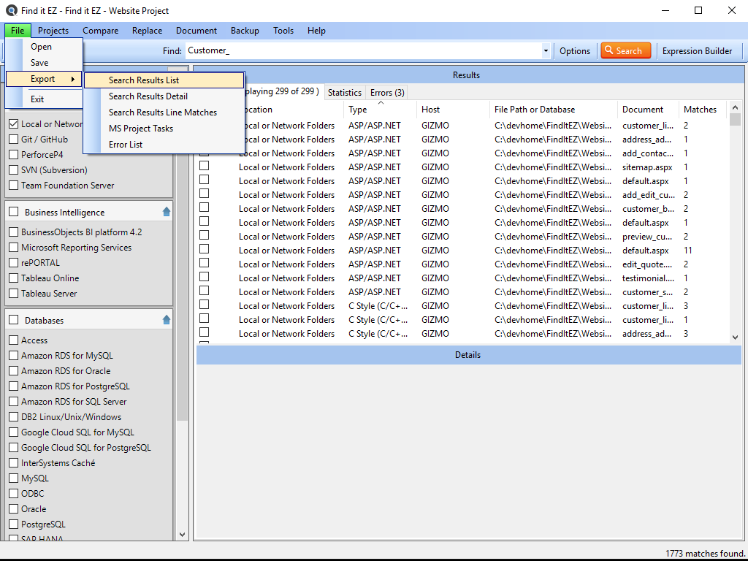This screenshot has width=748, height=561.
Task: Enable SVN (Subversion) checkbox
Action: point(14,169)
